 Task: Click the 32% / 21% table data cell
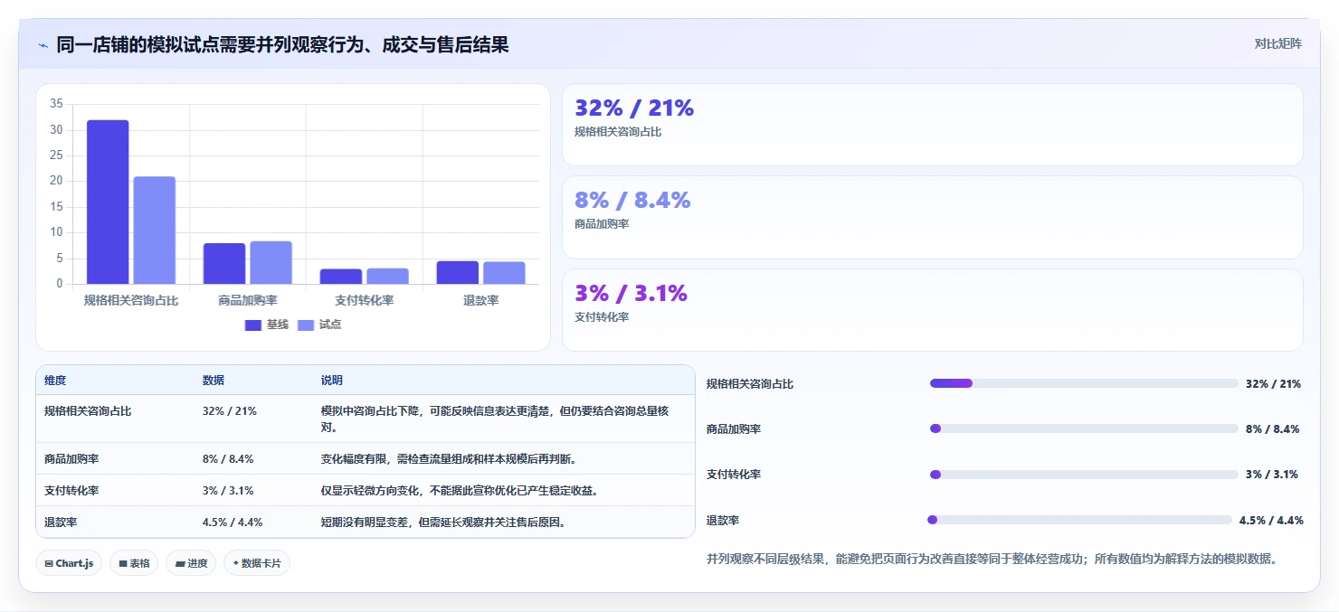tap(230, 411)
